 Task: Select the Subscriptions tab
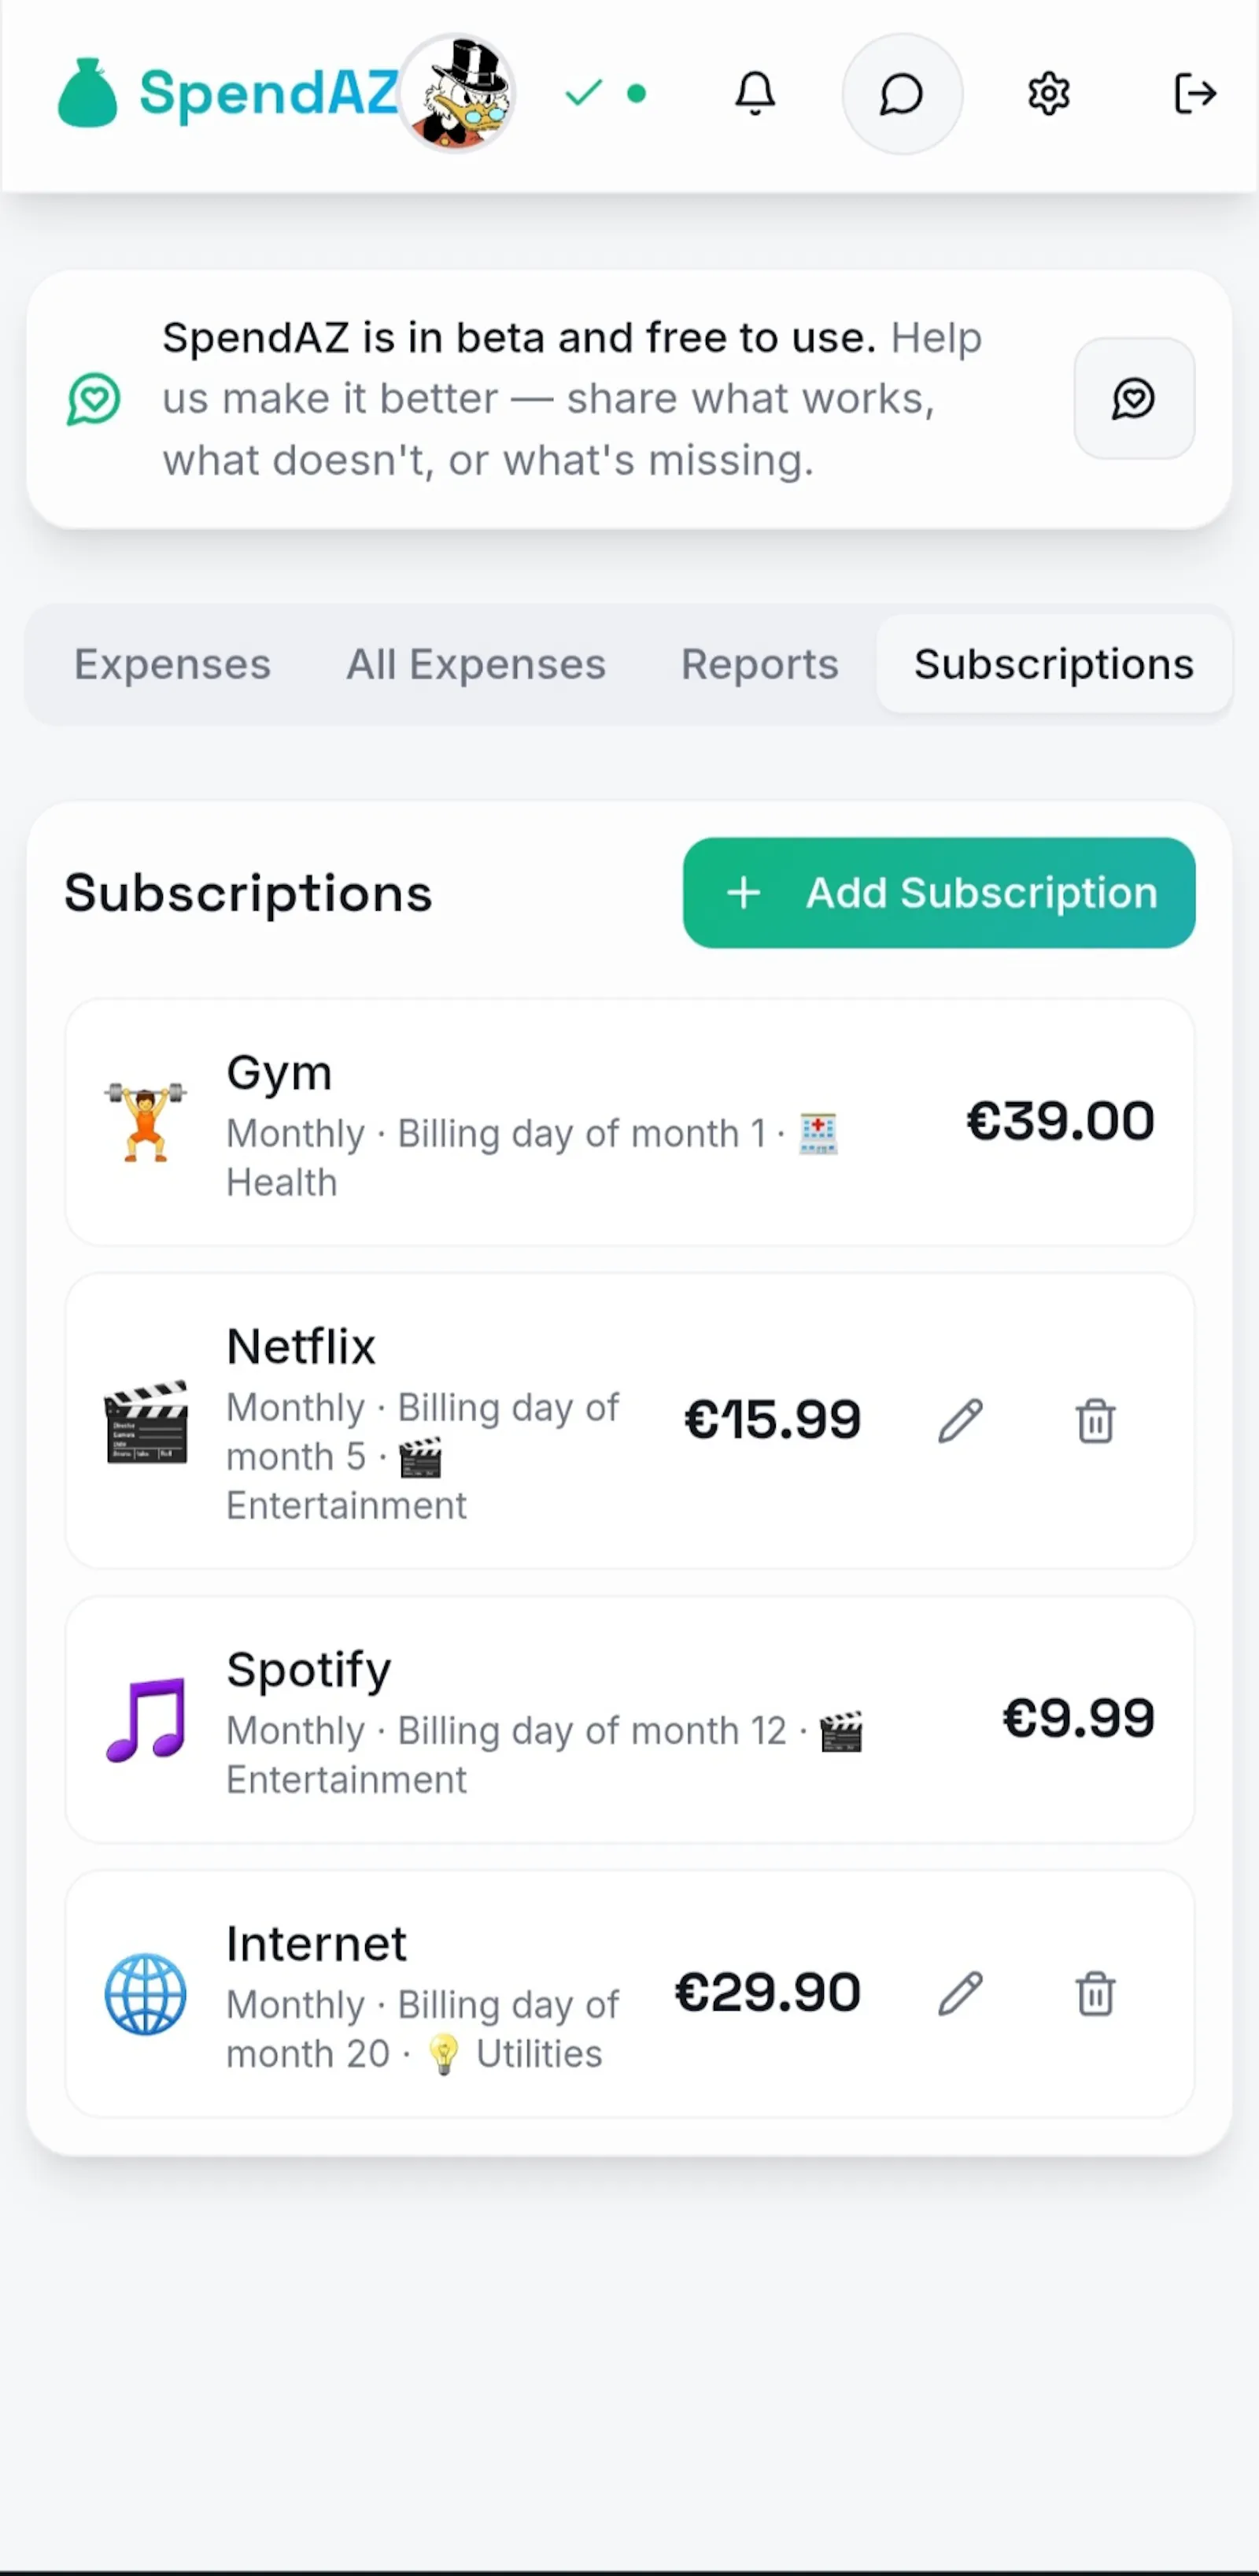(x=1053, y=664)
